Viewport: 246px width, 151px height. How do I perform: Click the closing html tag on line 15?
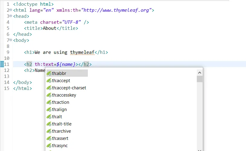tap(22, 88)
